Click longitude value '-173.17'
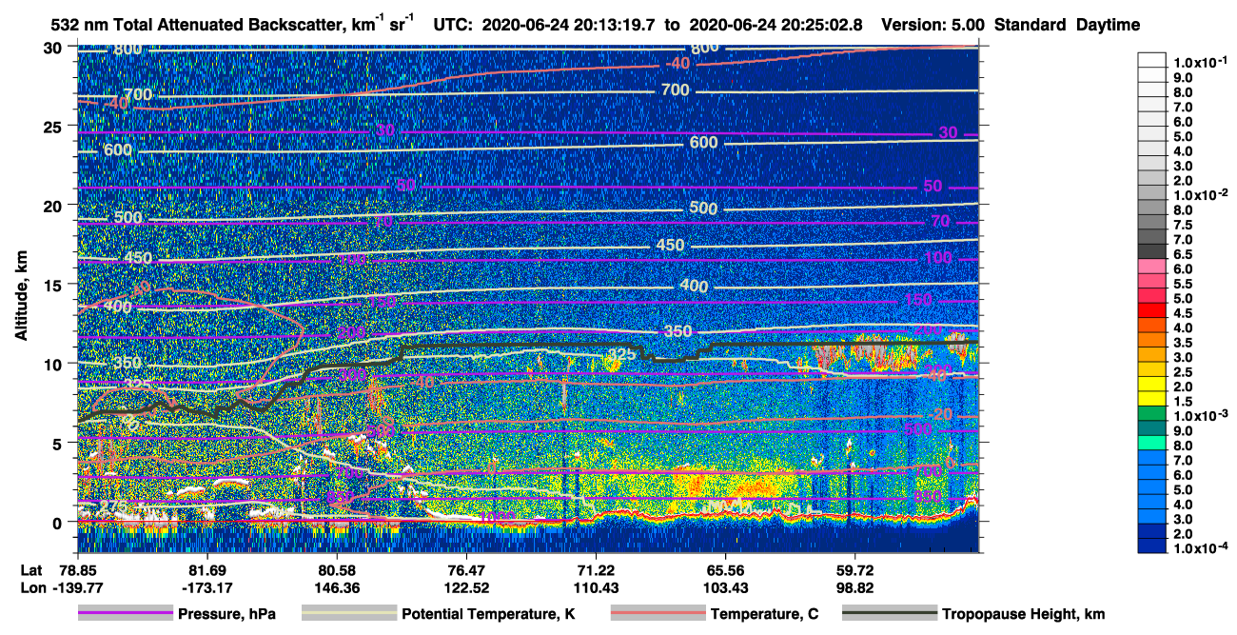 pyautogui.click(x=206, y=587)
